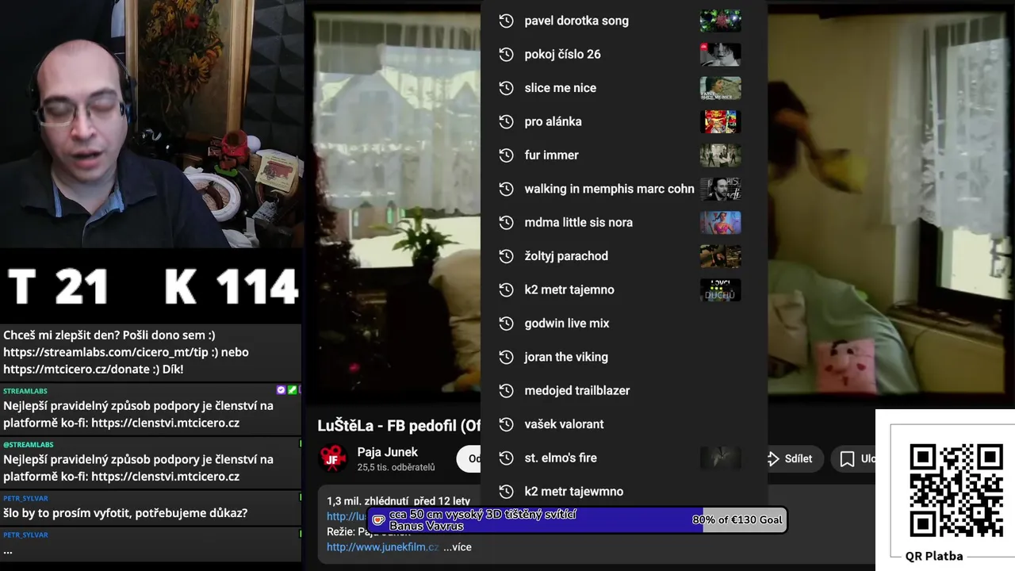This screenshot has height=571, width=1015.
Task: Click PETR_SYLVAR's message asking for proof
Action: coord(125,513)
